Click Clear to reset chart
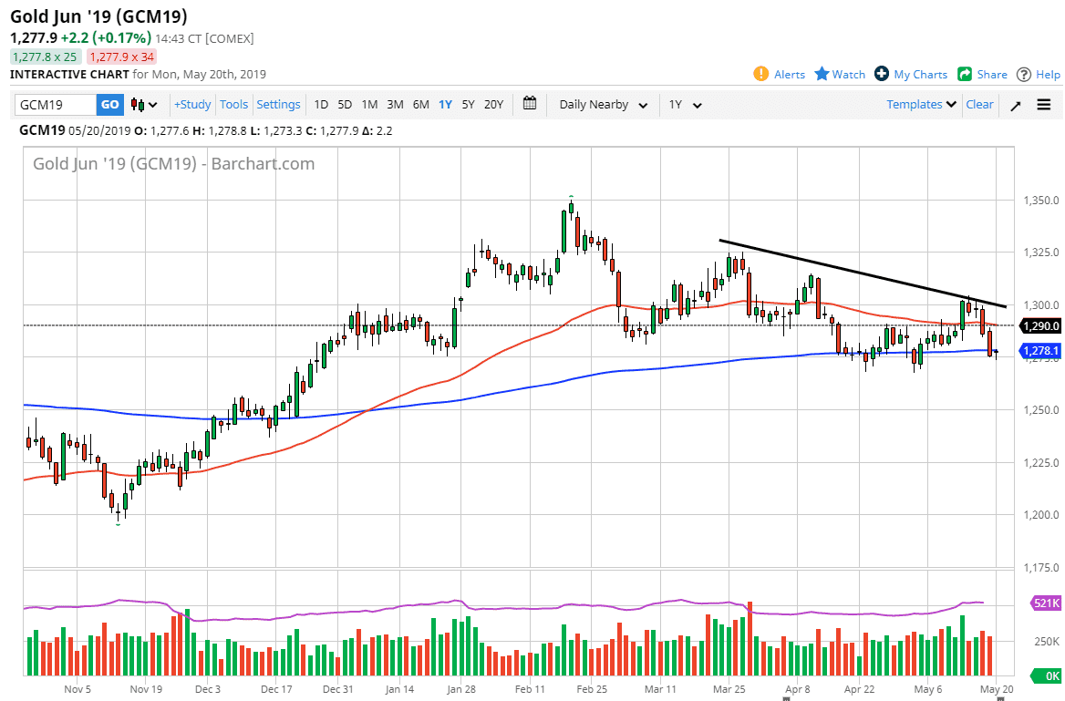Image resolution: width=1065 pixels, height=701 pixels. coord(979,105)
